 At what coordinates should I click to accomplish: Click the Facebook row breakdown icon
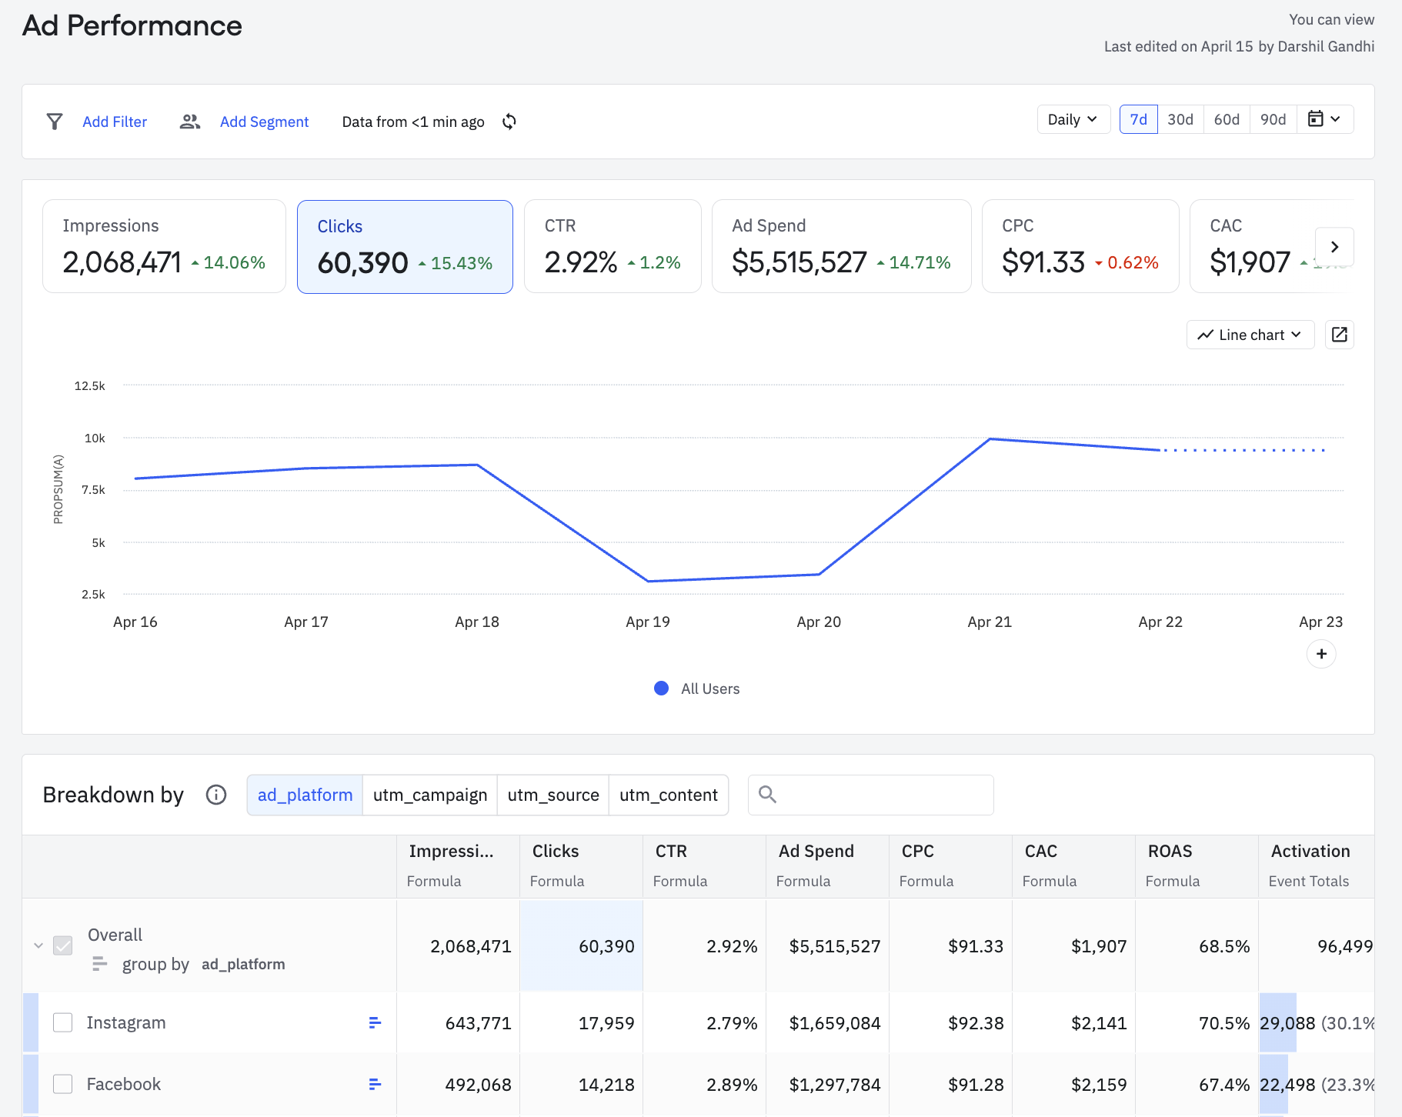click(x=375, y=1084)
